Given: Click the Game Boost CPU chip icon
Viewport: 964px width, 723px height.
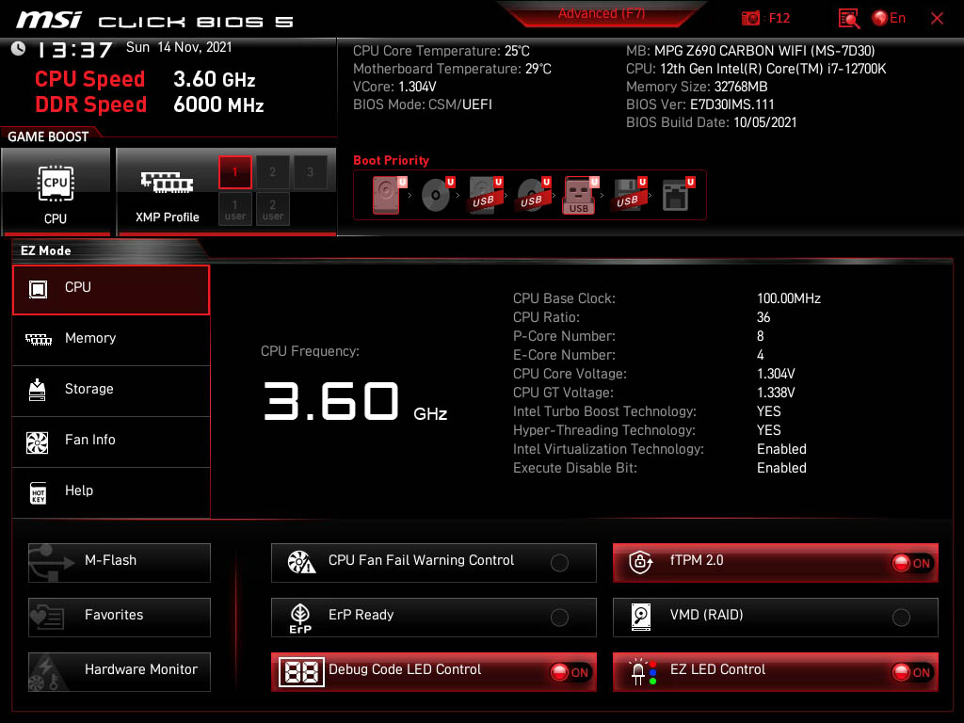Looking at the screenshot, I should [56, 184].
